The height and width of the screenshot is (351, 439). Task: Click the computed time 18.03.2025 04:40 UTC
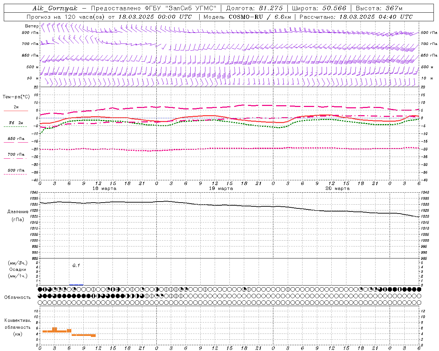(376, 17)
